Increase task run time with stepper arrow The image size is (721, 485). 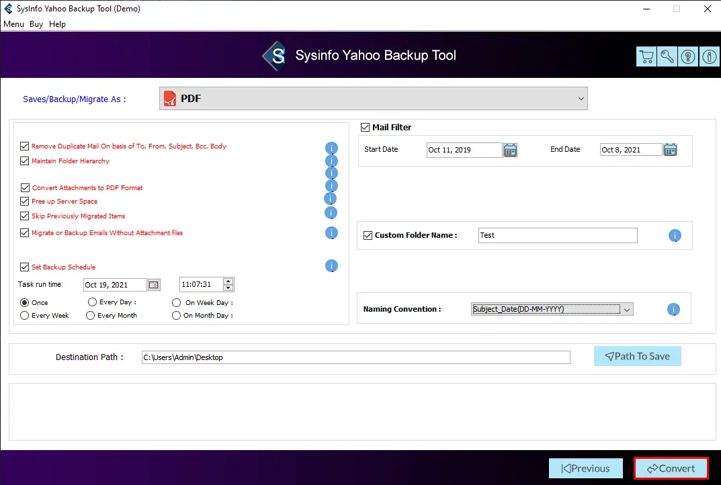click(228, 281)
